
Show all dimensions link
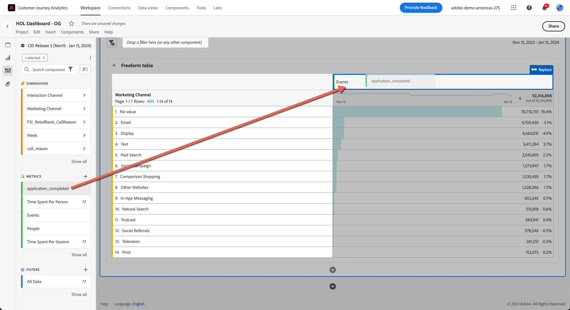click(79, 161)
